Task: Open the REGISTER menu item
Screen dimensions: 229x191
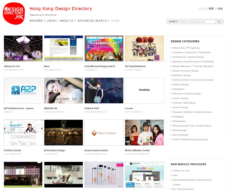Action: [x=36, y=21]
